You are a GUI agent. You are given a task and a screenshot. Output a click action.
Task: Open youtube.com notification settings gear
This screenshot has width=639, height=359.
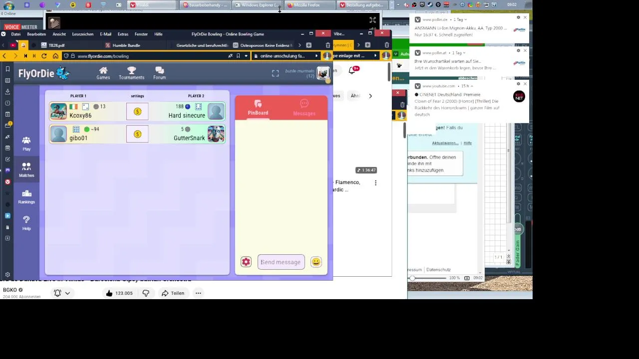[x=518, y=84]
